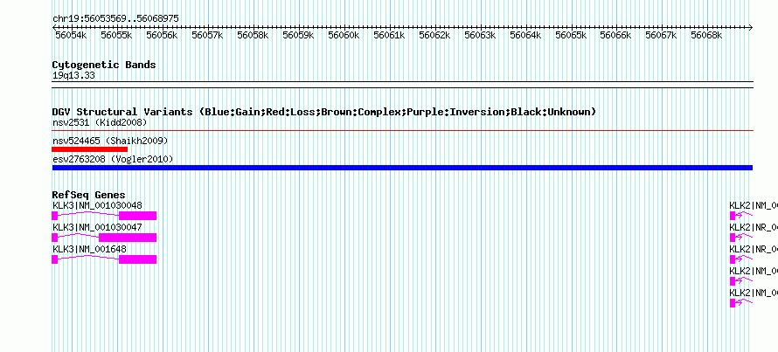
Task: Click the large exon of KLK3 NM_001030048
Action: [x=138, y=216]
